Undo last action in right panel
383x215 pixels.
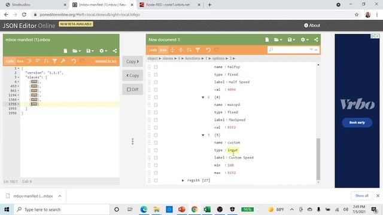[208, 50]
